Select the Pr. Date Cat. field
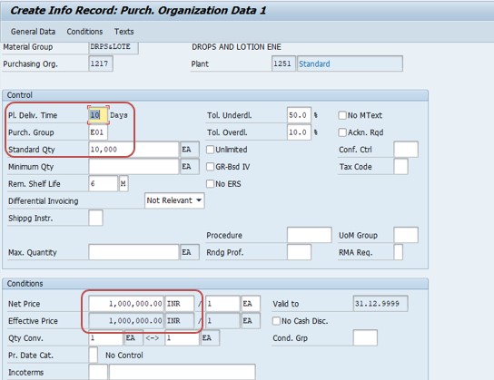This screenshot has height=380, width=494. [94, 355]
